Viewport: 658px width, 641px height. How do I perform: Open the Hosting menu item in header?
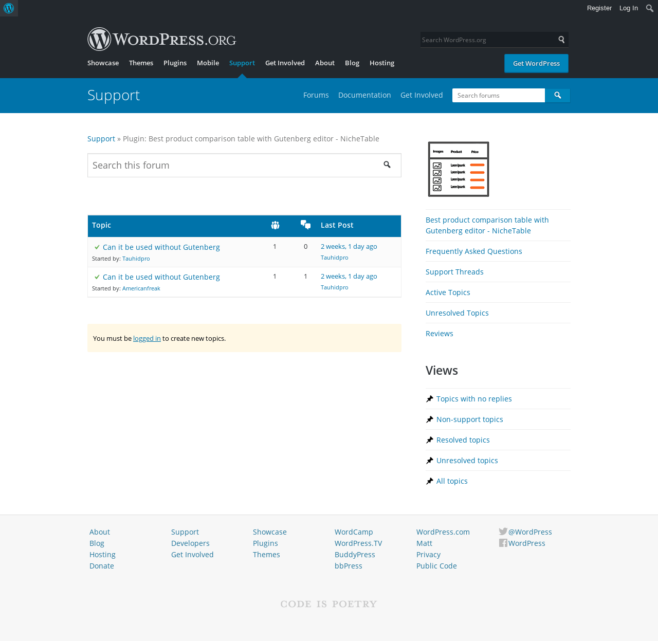pyautogui.click(x=382, y=63)
